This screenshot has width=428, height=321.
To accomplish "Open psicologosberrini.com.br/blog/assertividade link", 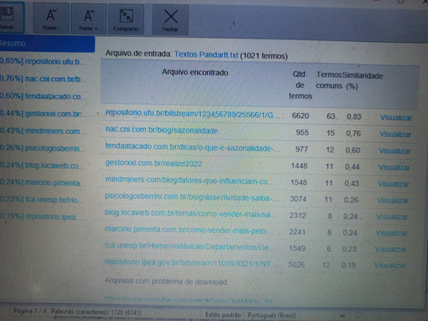I will point(192,197).
